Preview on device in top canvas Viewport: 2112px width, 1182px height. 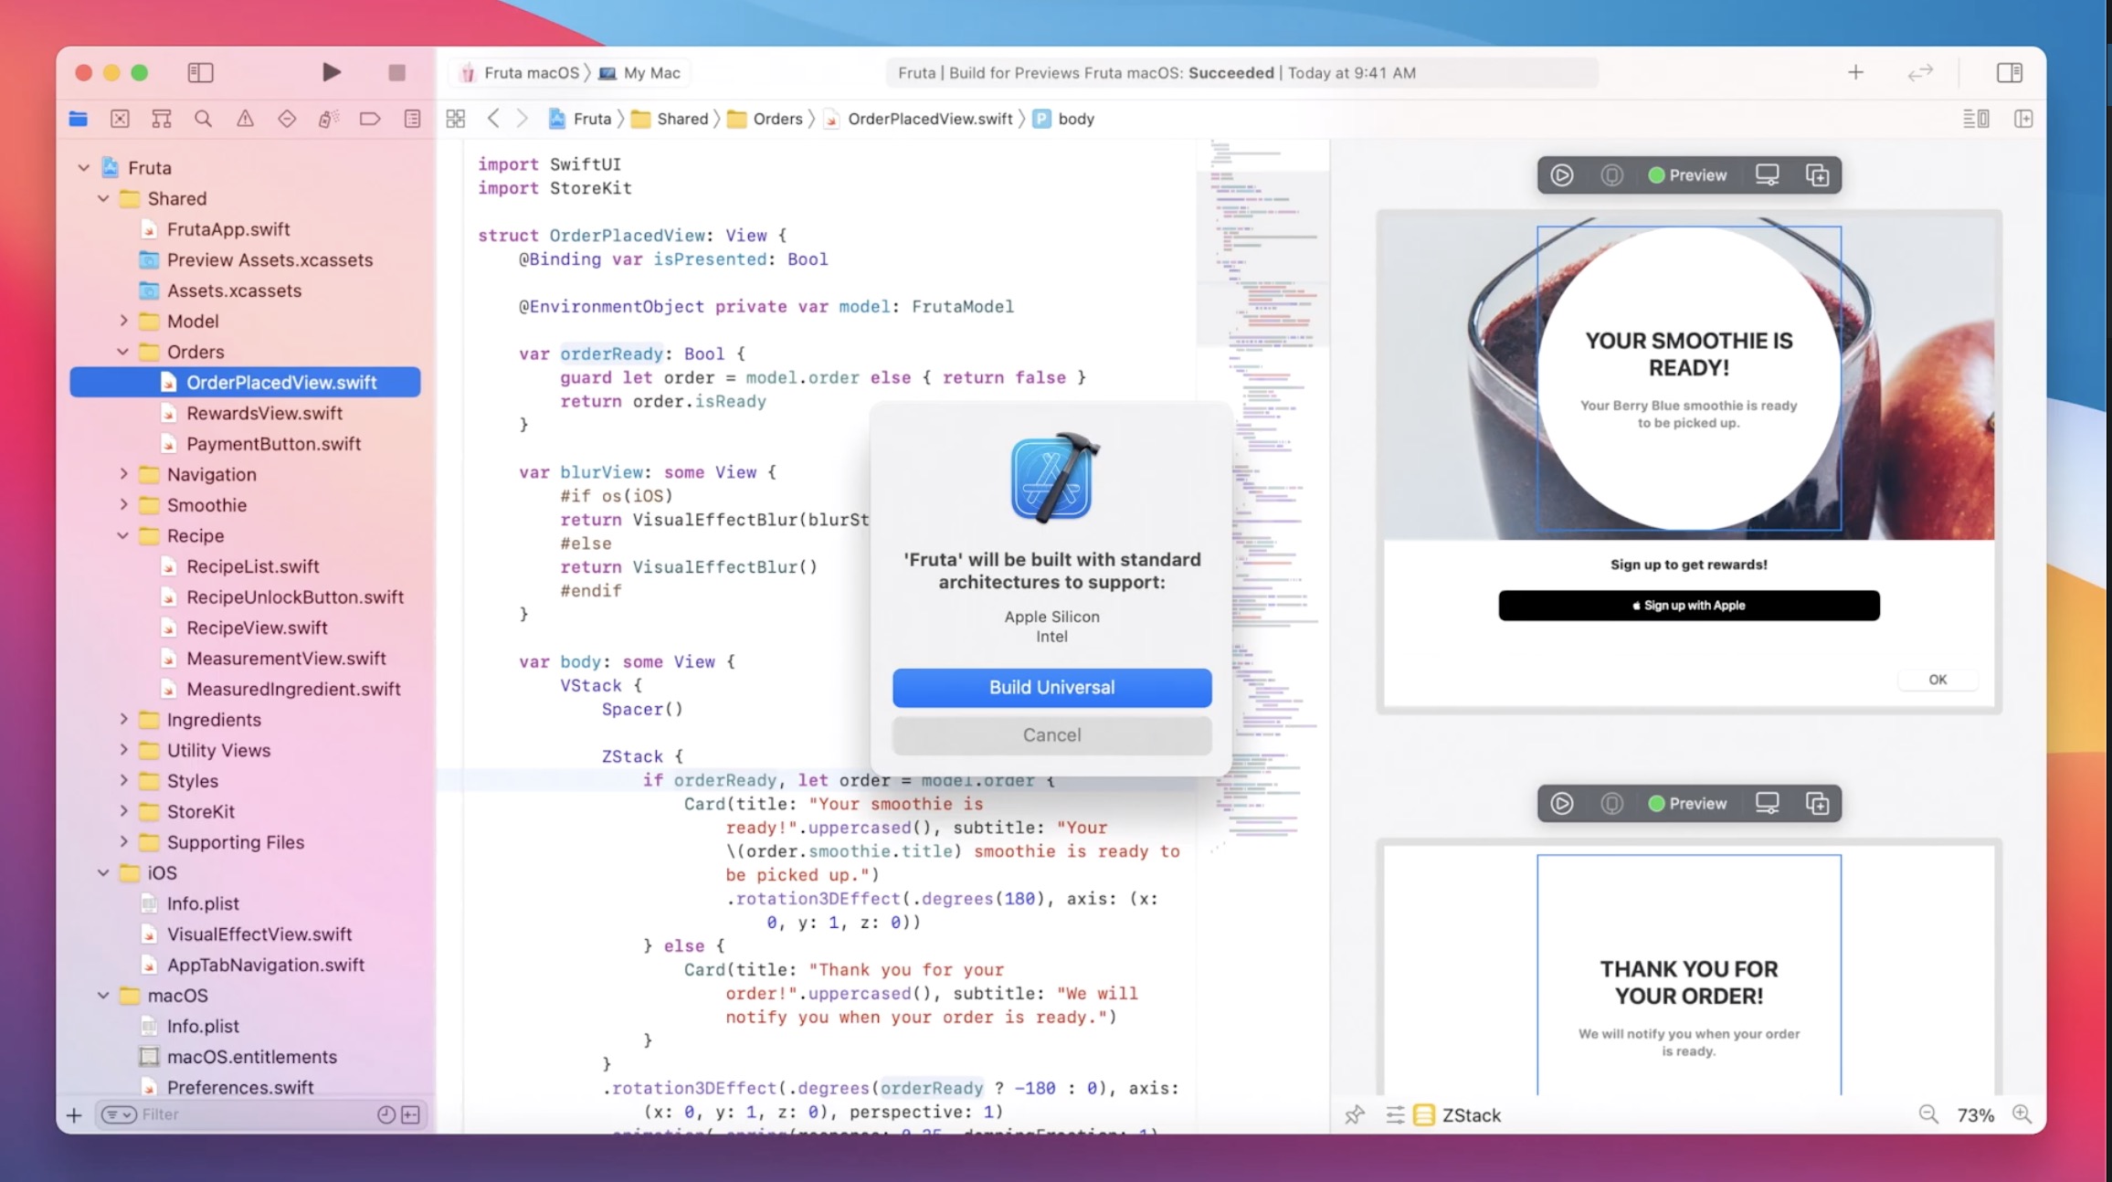pos(1767,175)
